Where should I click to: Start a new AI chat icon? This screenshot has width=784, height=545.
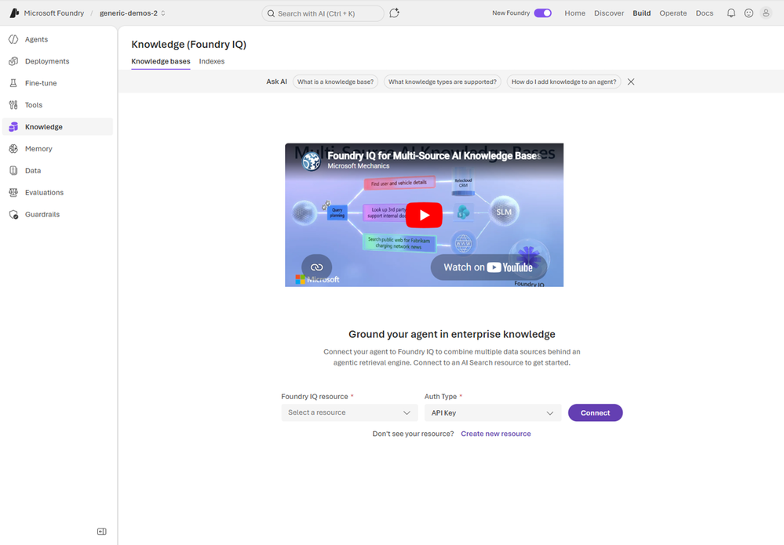(395, 13)
